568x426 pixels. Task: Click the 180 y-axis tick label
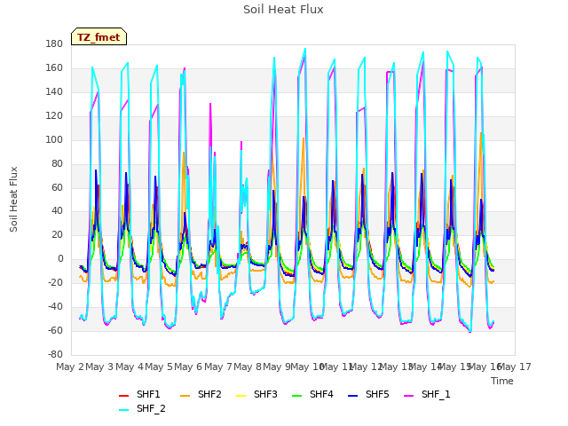(x=54, y=43)
